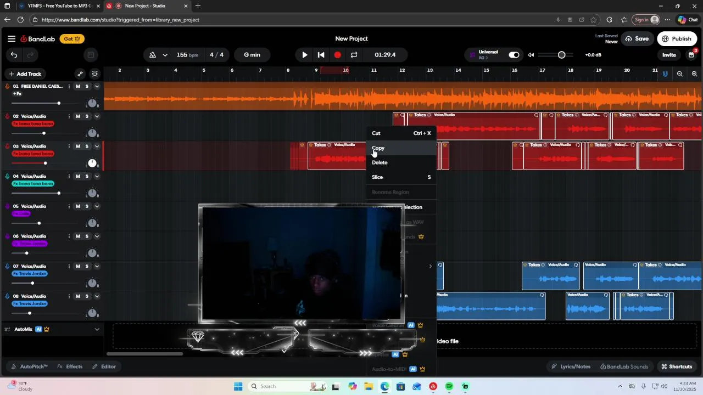Open the metronome options dropdown arrow
This screenshot has height=395, width=703.
click(x=165, y=55)
